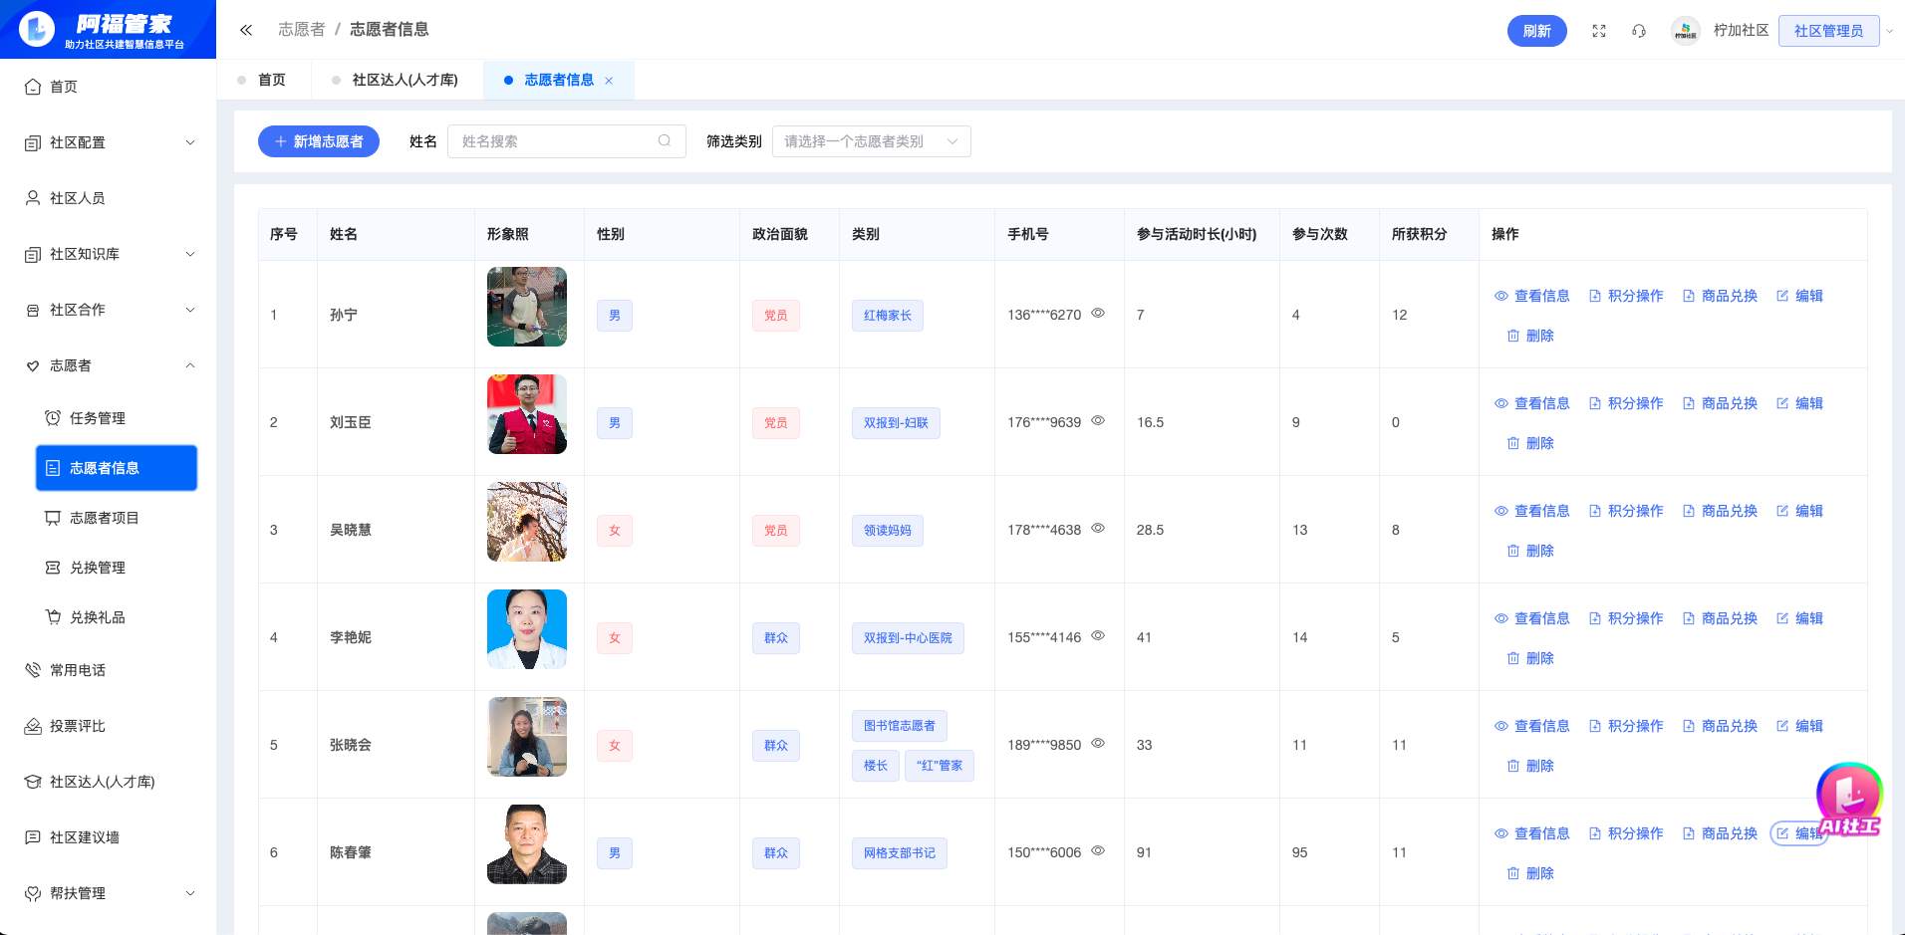The image size is (1905, 935).
Task: Open 首页 from the sidebar home icon
Action: coord(33,87)
